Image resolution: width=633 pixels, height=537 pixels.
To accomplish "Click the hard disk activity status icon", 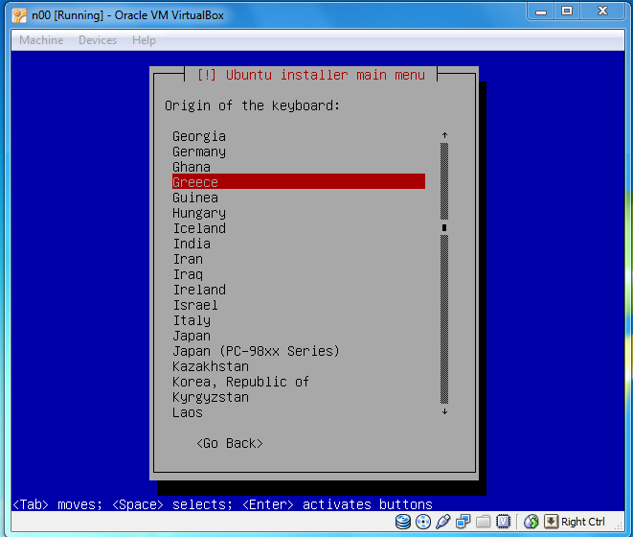I will click(402, 522).
